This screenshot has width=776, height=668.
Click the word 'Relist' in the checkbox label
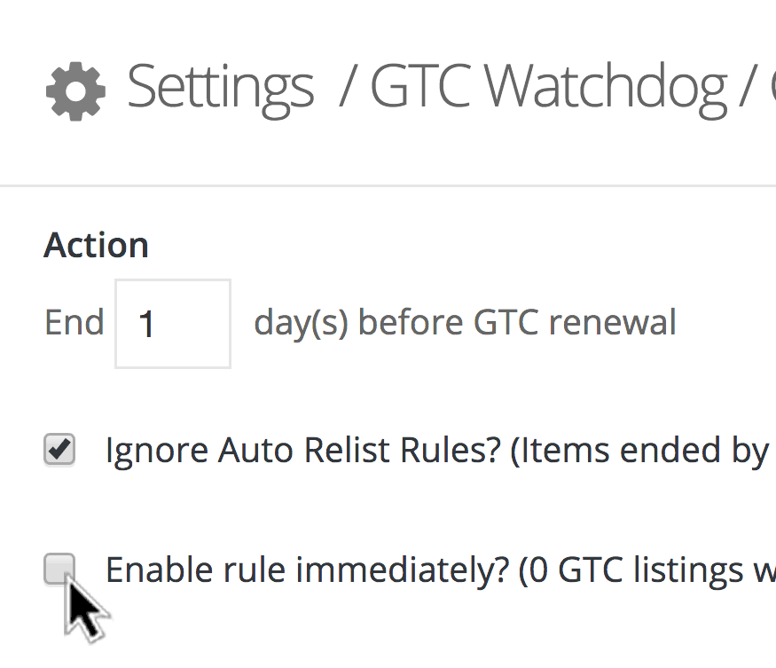[341, 451]
